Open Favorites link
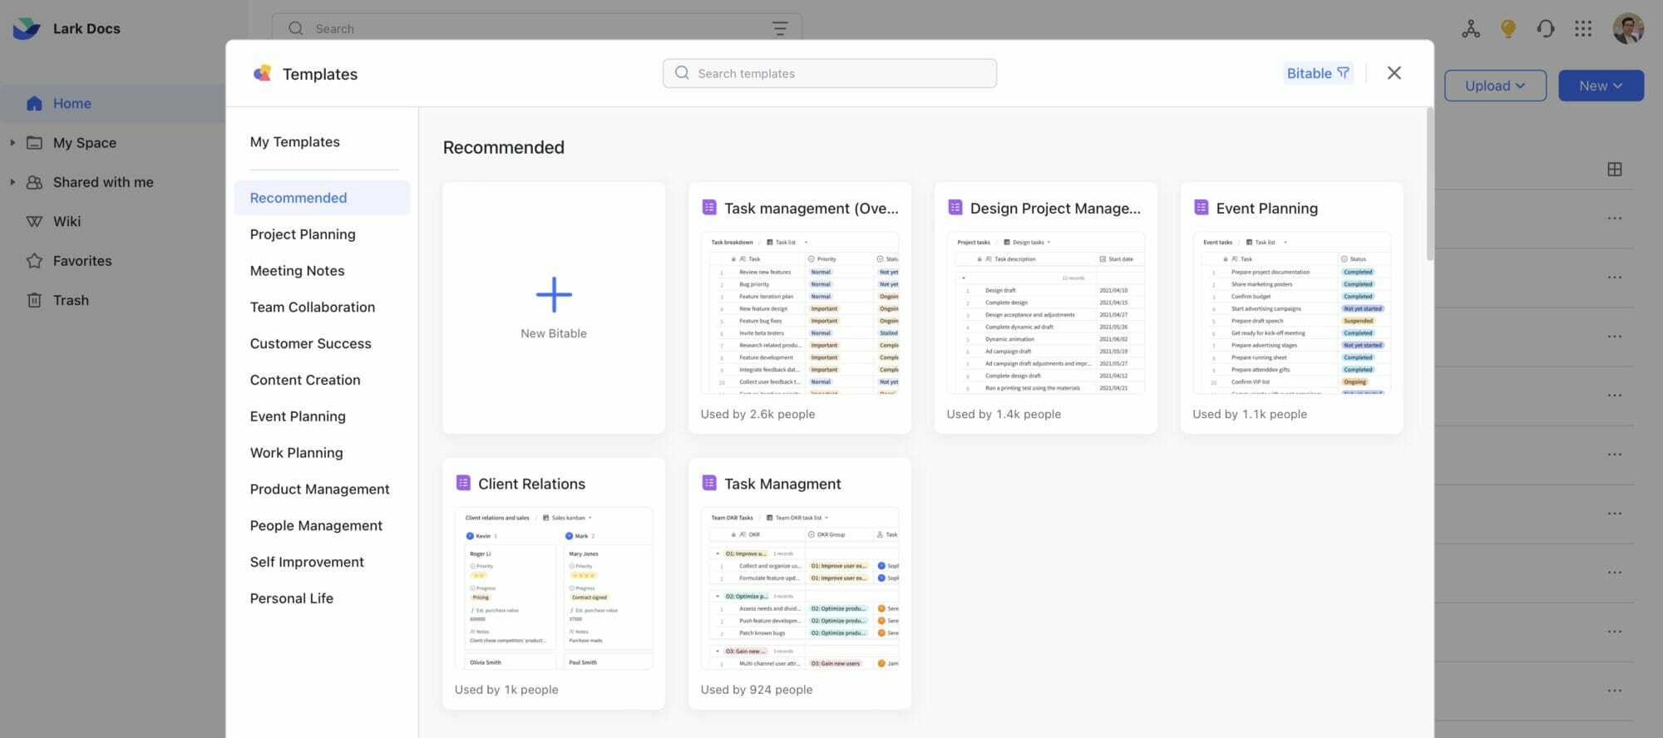Screen dimensions: 1663x738 pos(82,261)
